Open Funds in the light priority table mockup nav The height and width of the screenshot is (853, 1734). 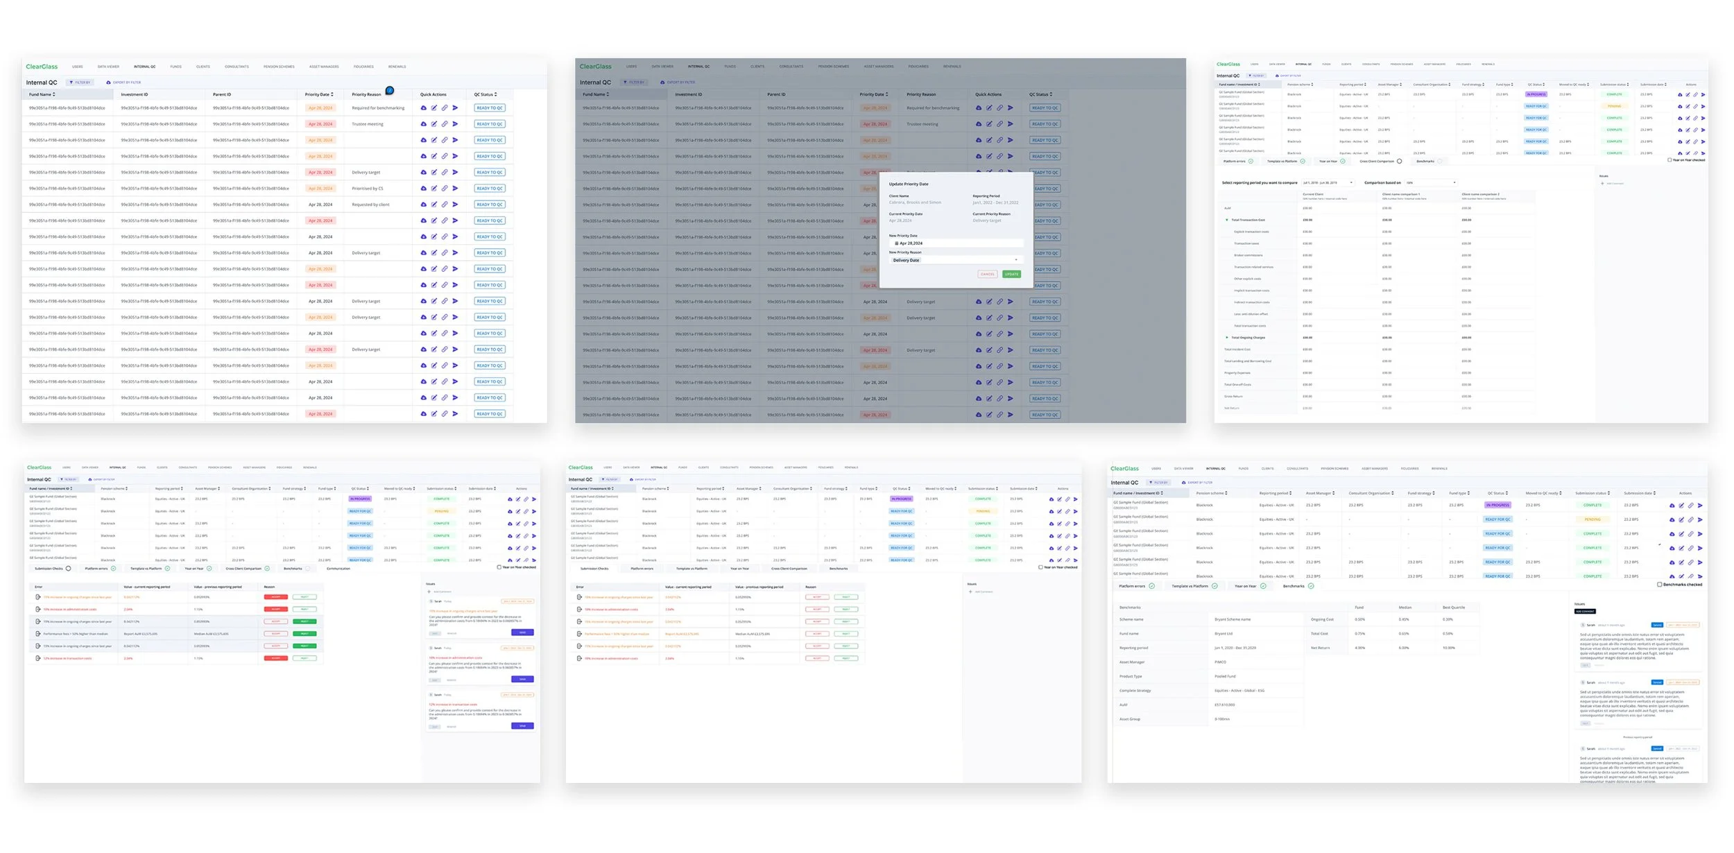[176, 67]
